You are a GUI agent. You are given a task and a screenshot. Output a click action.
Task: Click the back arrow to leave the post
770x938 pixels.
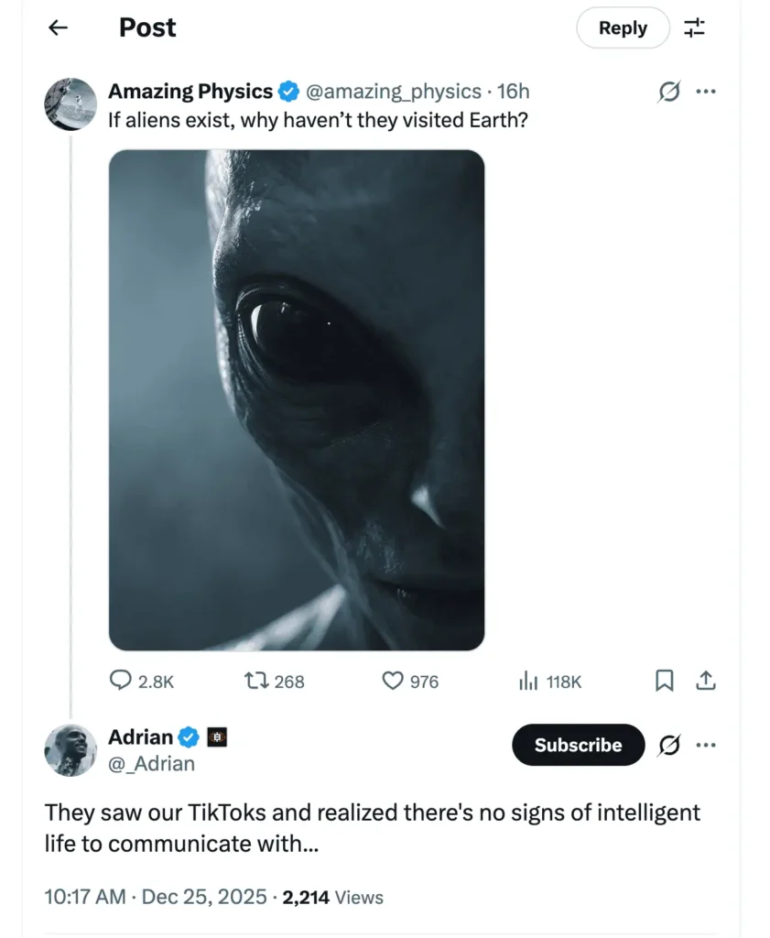click(58, 27)
